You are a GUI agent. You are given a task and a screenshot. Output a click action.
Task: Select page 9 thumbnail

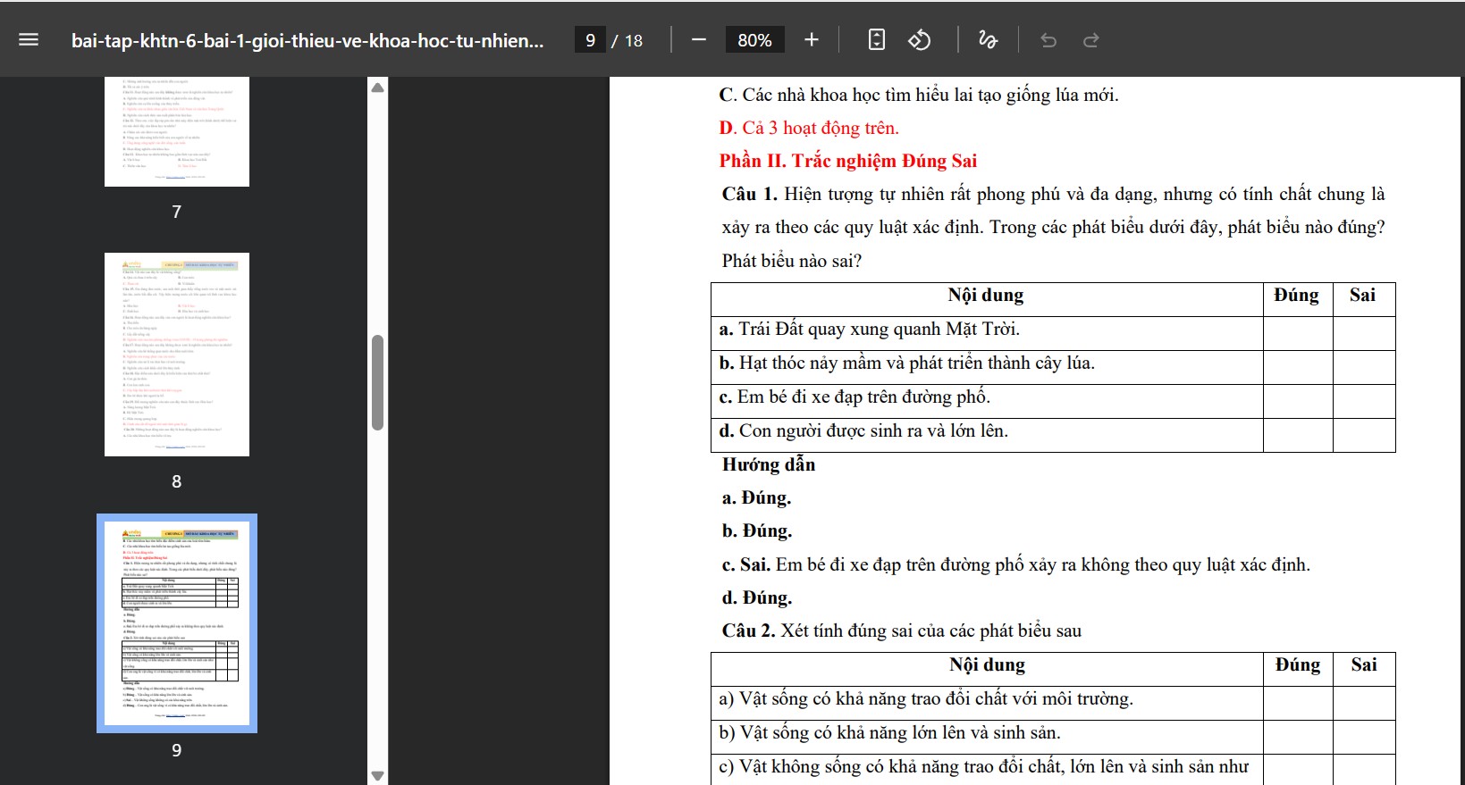[x=177, y=623]
